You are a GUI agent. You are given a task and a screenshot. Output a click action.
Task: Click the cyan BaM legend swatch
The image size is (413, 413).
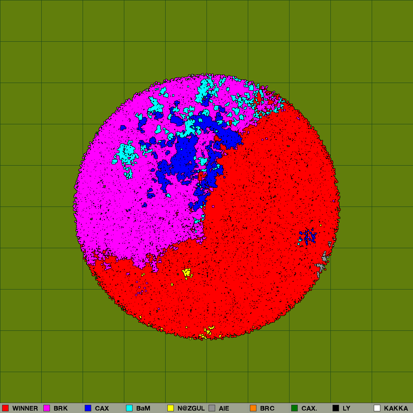pyautogui.click(x=129, y=408)
